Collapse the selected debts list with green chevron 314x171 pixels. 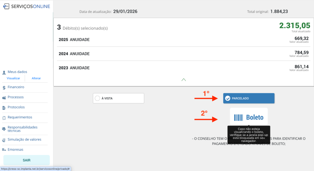tap(184, 80)
